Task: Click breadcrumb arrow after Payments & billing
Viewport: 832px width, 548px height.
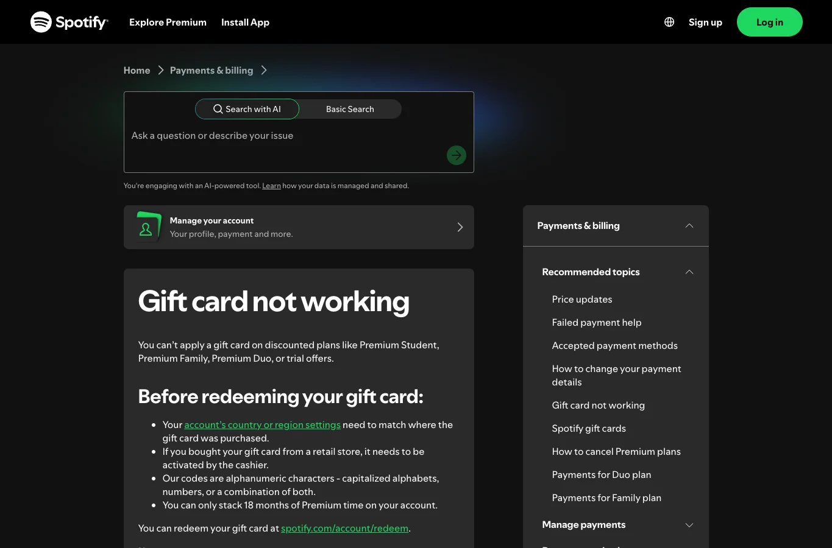Action: point(264,70)
